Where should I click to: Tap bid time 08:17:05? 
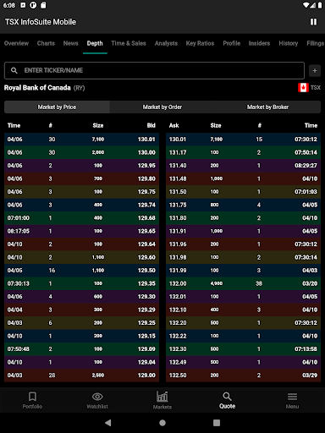[19, 231]
